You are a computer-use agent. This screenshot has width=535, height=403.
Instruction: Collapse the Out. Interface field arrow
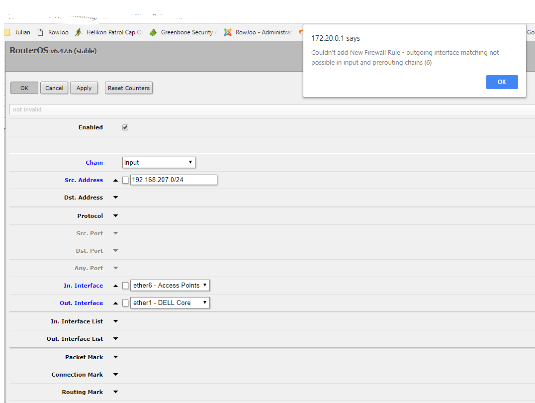[x=116, y=303]
